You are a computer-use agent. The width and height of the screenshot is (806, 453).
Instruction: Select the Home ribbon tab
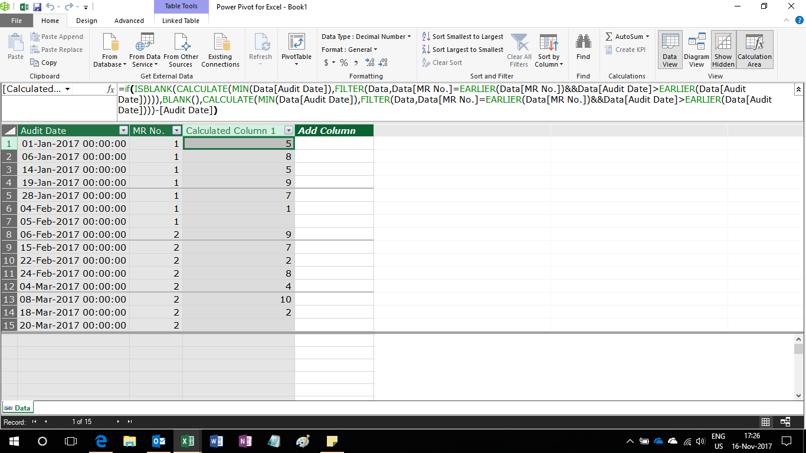click(50, 21)
